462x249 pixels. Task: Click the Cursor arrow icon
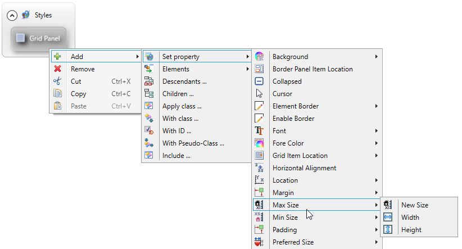[x=259, y=94]
